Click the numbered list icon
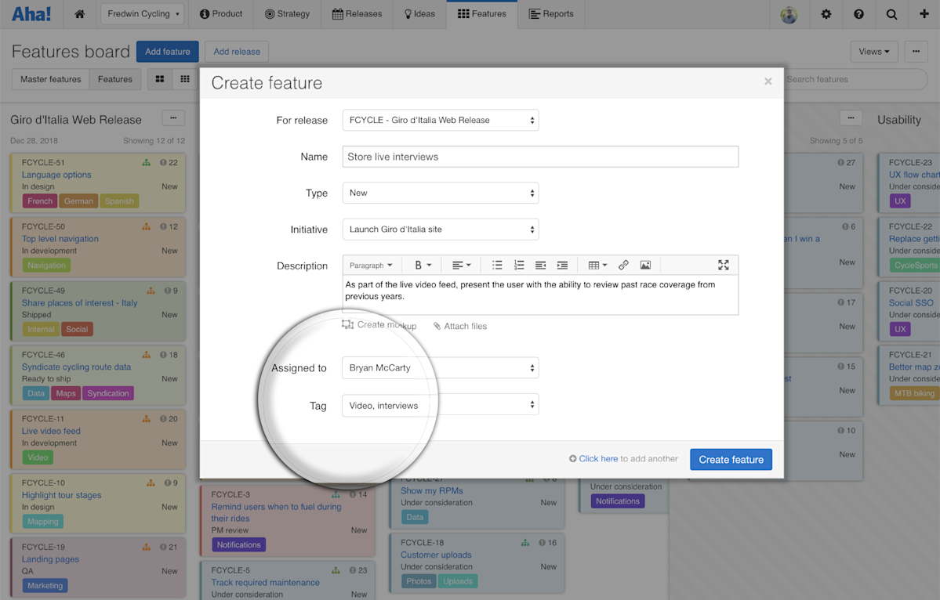 [x=518, y=265]
